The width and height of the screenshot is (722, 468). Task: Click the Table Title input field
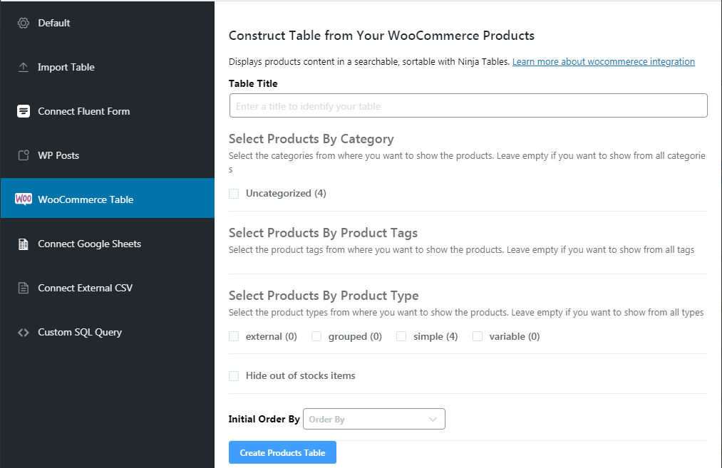coord(468,105)
